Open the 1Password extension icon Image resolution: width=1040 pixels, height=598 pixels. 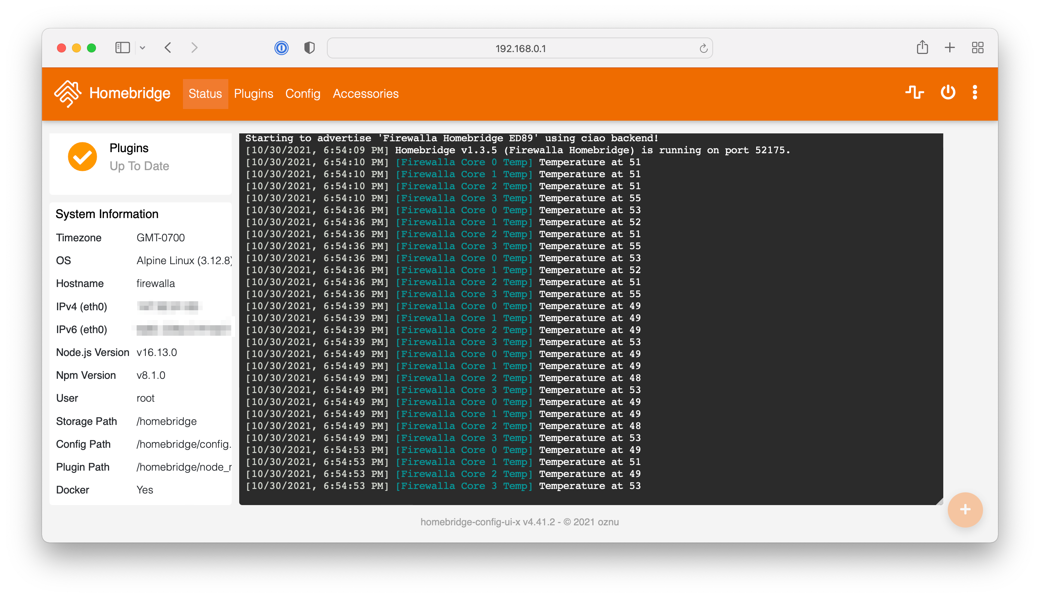point(282,48)
